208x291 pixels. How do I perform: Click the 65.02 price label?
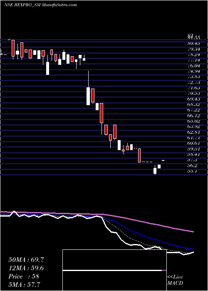pos(194,121)
